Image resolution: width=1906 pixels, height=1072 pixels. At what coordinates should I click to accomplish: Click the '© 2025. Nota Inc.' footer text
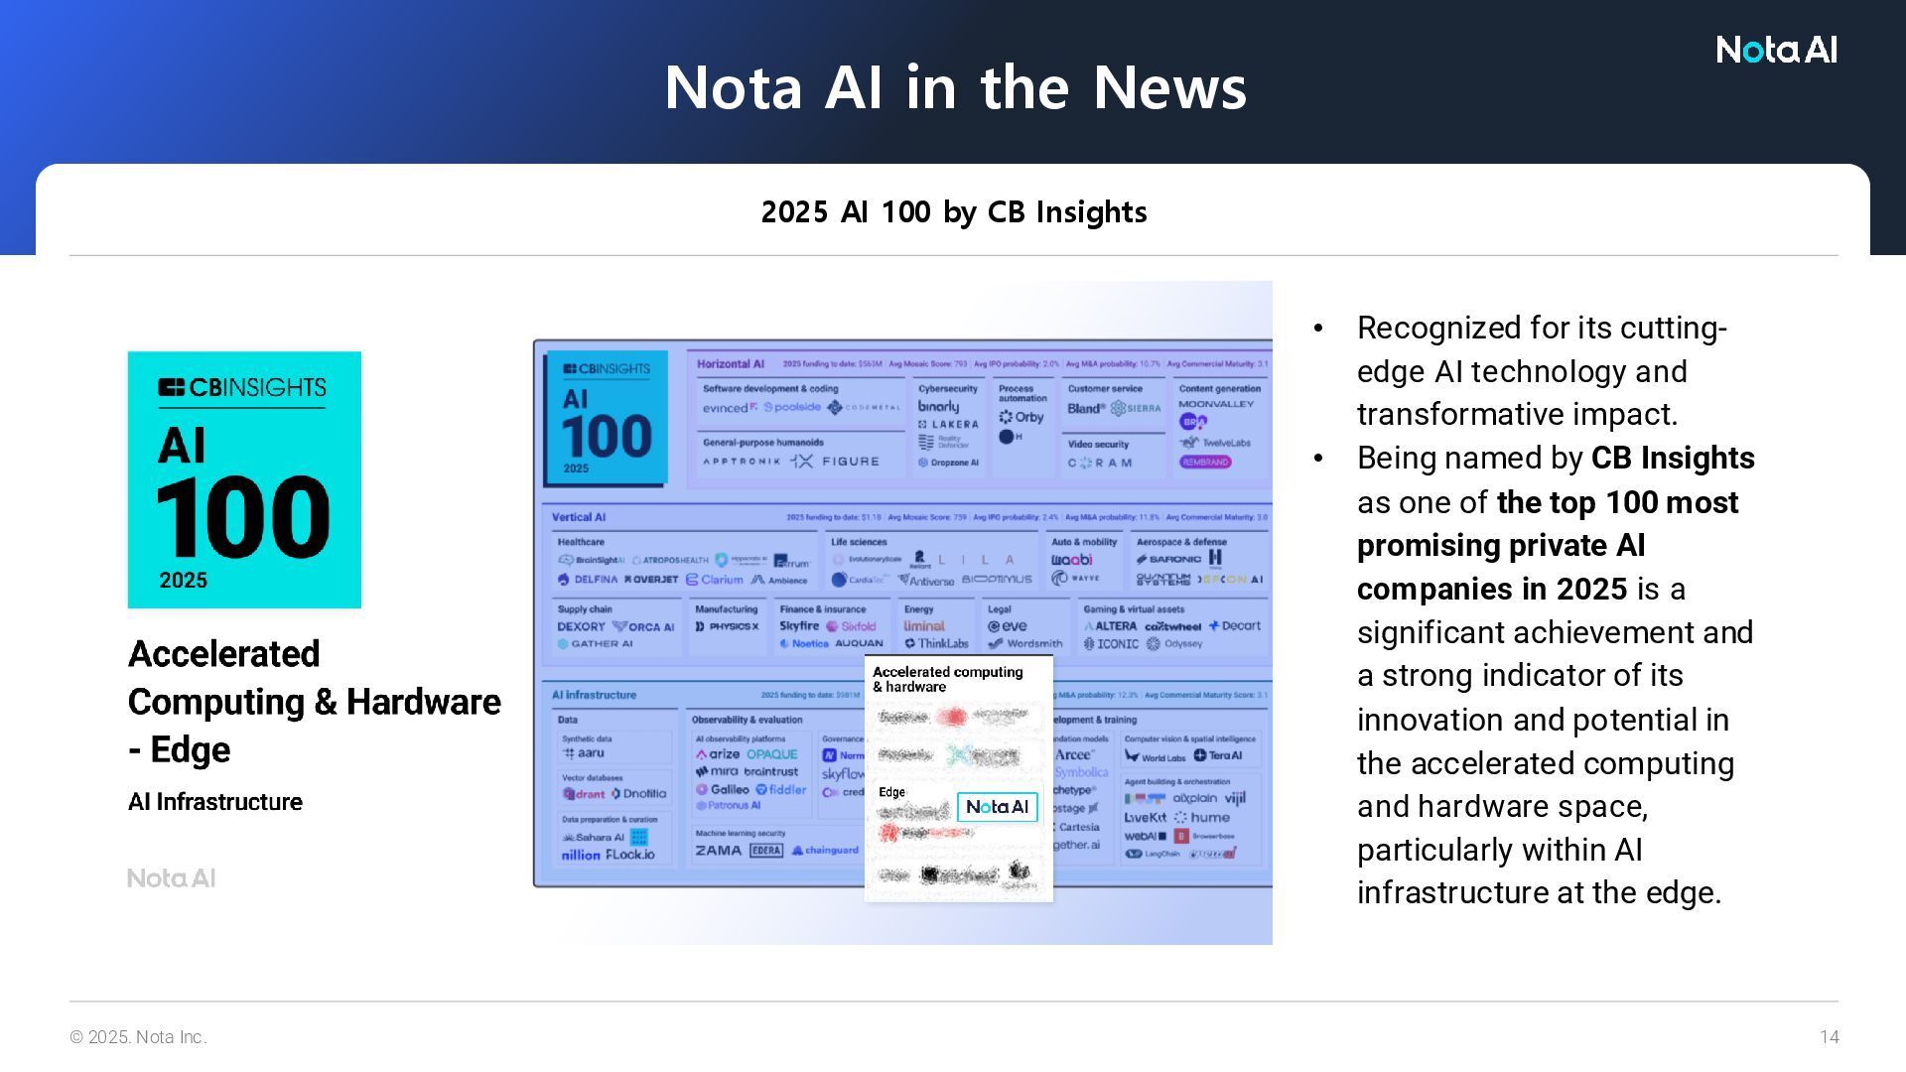138,1037
